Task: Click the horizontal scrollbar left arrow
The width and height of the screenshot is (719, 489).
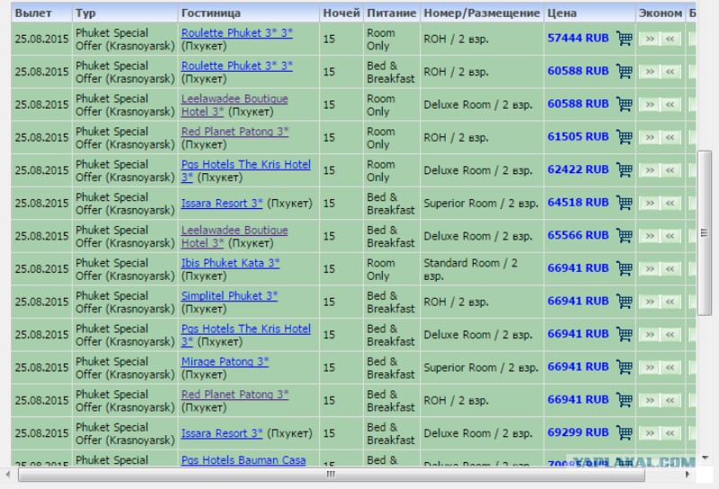Action: point(8,475)
